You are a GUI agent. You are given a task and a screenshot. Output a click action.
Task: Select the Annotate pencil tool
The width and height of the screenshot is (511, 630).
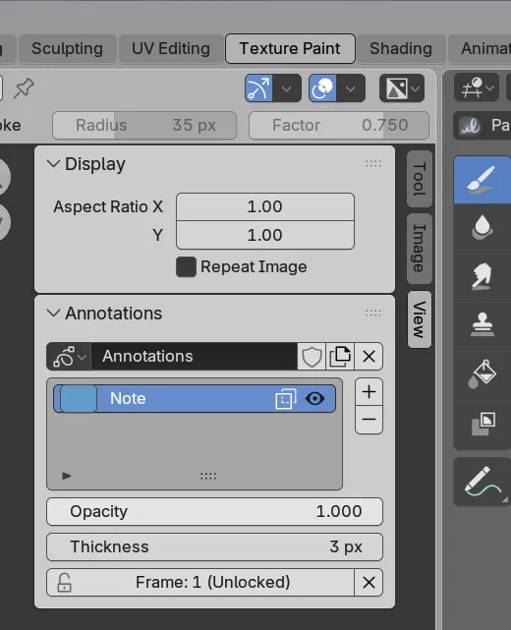point(483,482)
